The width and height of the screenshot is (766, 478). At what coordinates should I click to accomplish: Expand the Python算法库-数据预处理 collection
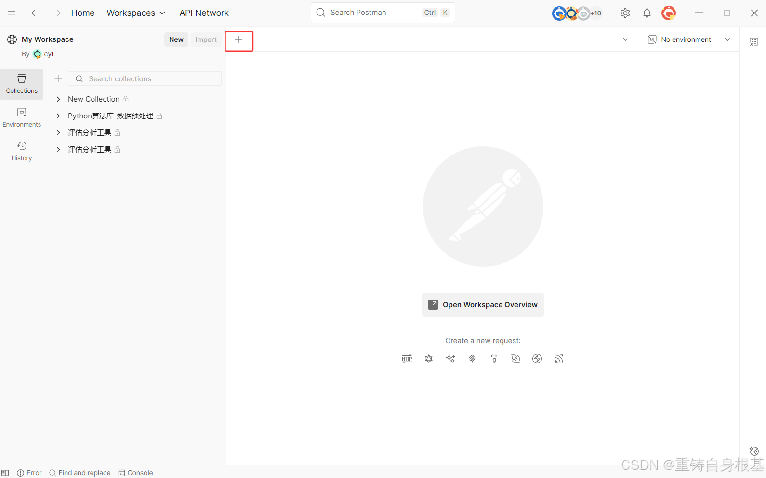[x=58, y=116]
